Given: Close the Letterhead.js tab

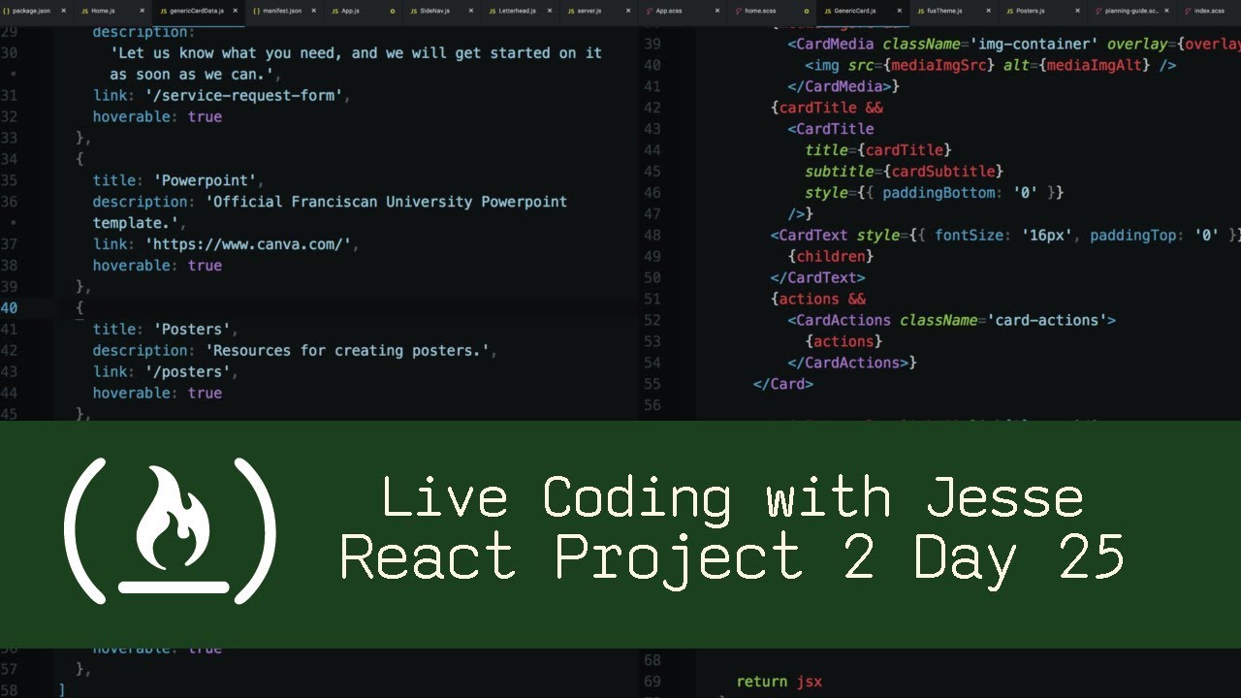Looking at the screenshot, I should [550, 11].
